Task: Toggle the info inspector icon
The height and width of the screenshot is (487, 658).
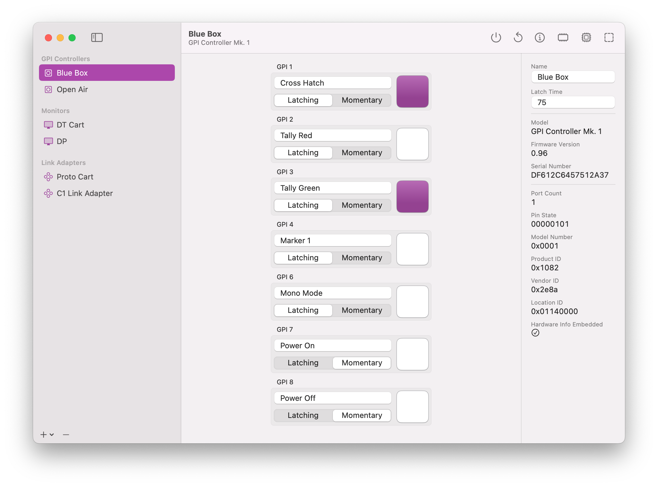Action: [x=540, y=37]
